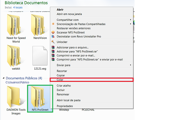Viewport: 190px width, 120px height.
Task: Click the Documentos Públicos (4) heading
Action: (x=24, y=78)
